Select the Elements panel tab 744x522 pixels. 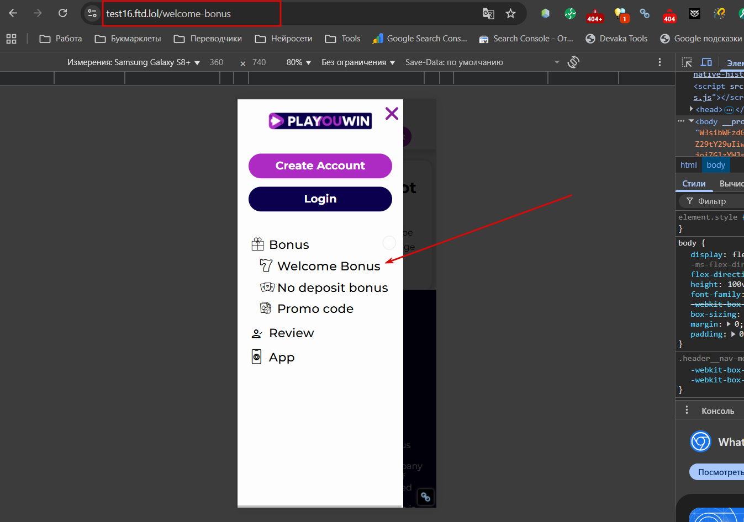point(735,63)
